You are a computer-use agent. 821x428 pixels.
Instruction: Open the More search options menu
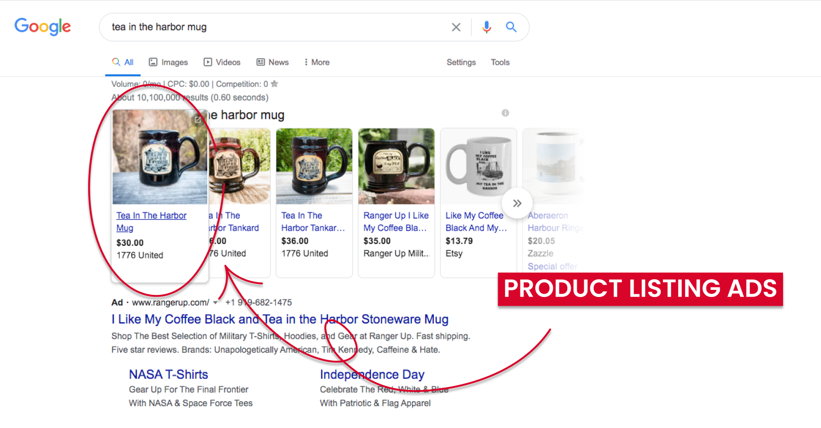pos(316,62)
